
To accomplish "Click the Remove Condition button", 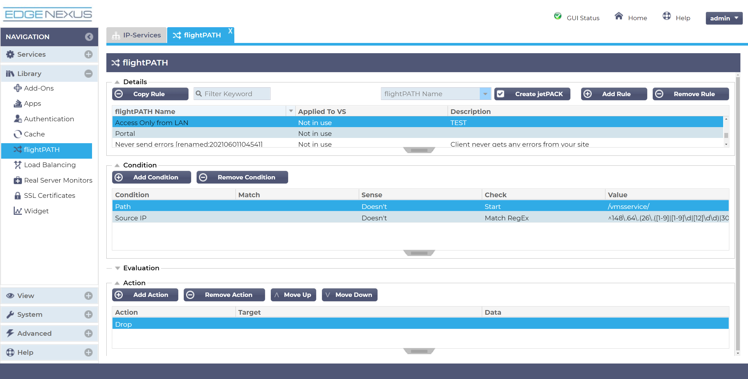I will 242,177.
